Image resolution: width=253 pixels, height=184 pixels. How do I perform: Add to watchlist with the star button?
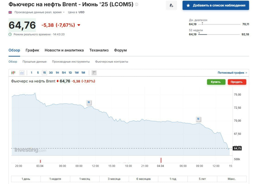pyautogui.click(x=216, y=5)
